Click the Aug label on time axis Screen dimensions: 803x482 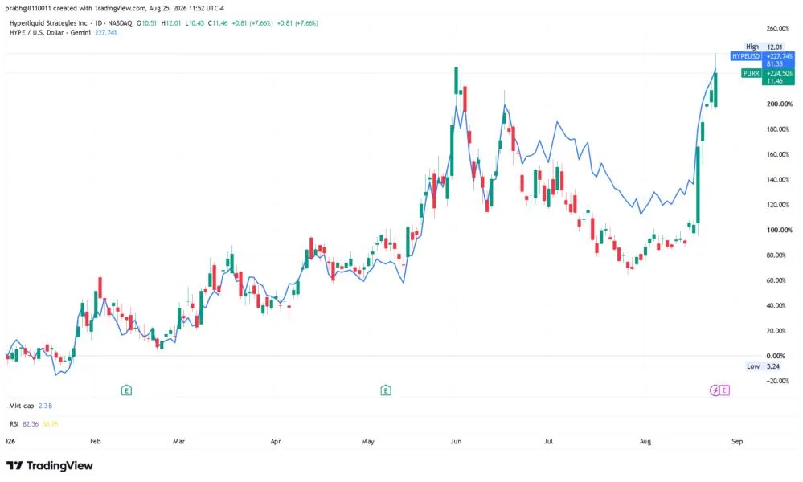pos(645,441)
